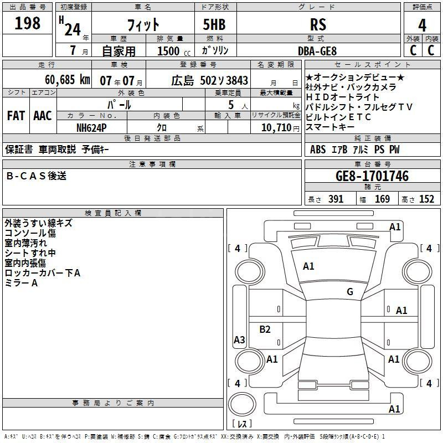Image resolution: width=443 pixels, height=443 pixels.
Task: Click "検査員記入欄" section header
Action: 113,213
